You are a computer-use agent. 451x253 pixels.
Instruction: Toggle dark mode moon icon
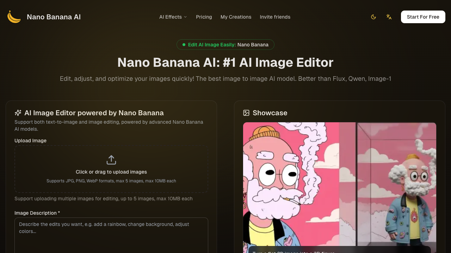[x=373, y=17]
